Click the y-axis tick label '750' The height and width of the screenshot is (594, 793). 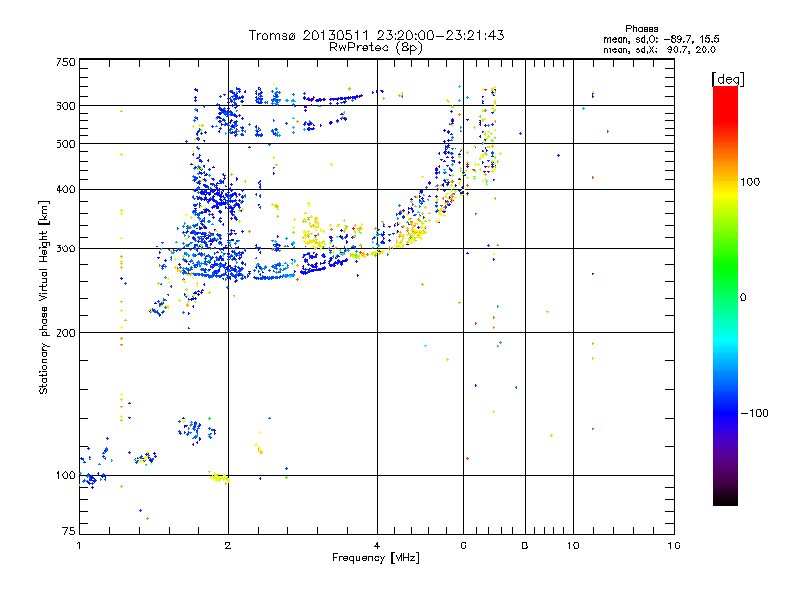(x=65, y=62)
